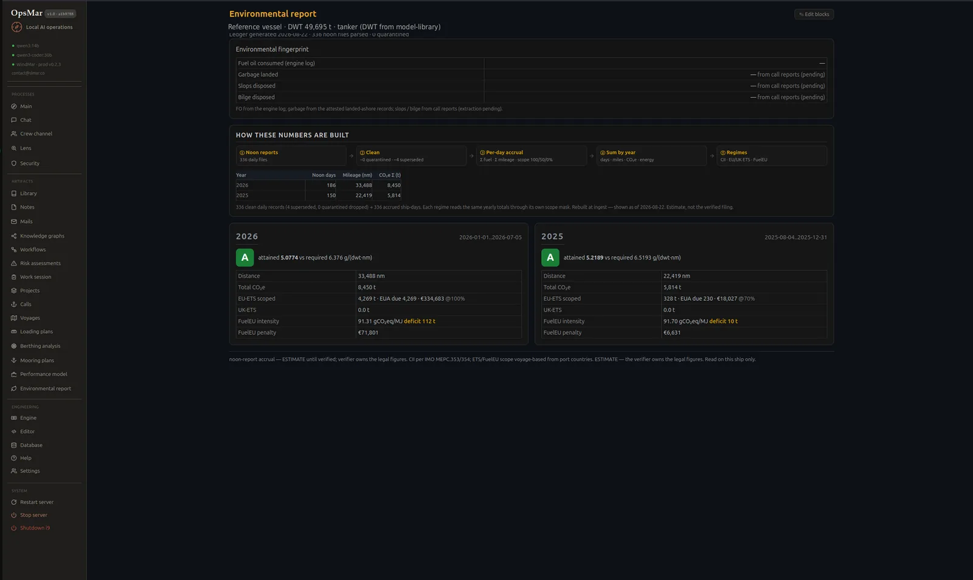Open the Database icon in Engineering
This screenshot has height=580, width=973.
click(14, 445)
